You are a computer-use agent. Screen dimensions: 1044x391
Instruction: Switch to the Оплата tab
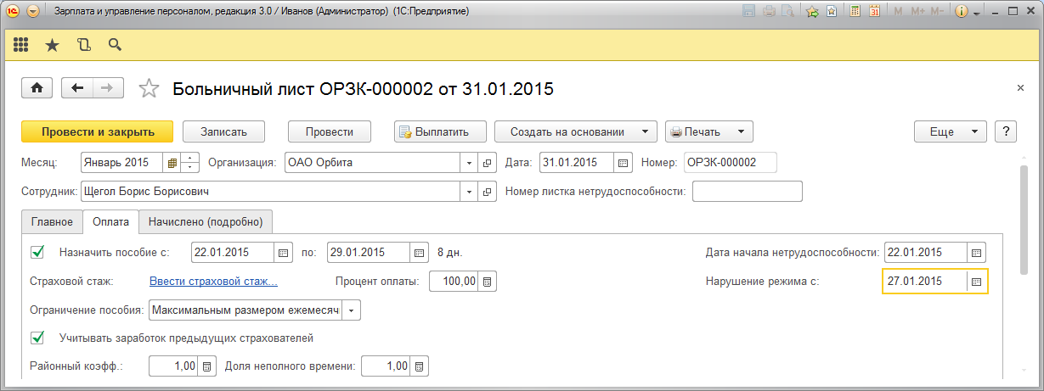pyautogui.click(x=110, y=222)
